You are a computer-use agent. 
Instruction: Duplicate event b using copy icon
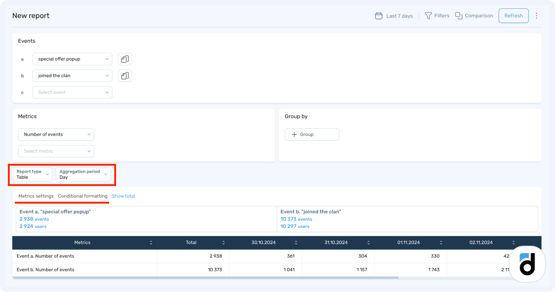[125, 76]
